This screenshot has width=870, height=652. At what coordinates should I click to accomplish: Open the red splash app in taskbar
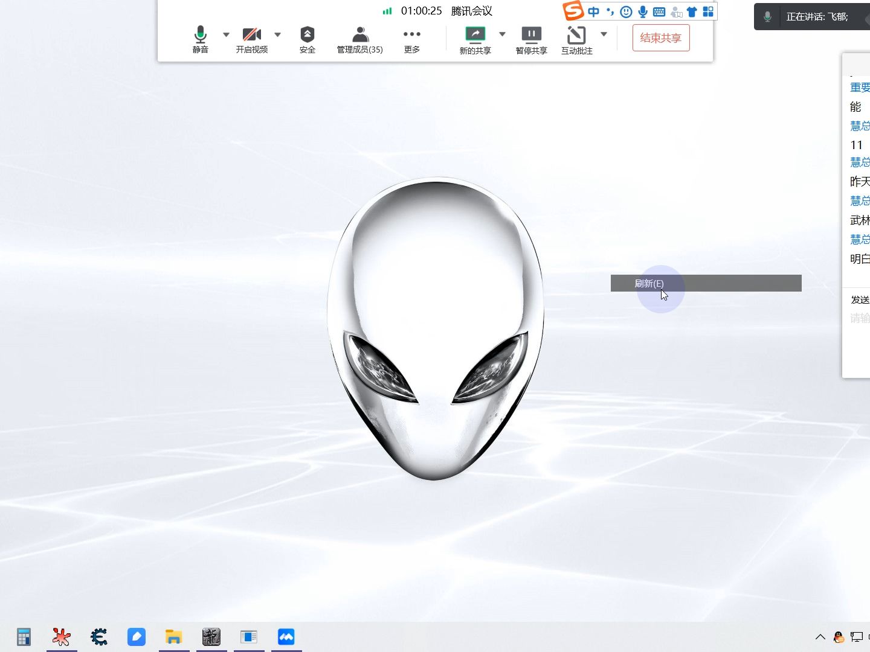62,637
